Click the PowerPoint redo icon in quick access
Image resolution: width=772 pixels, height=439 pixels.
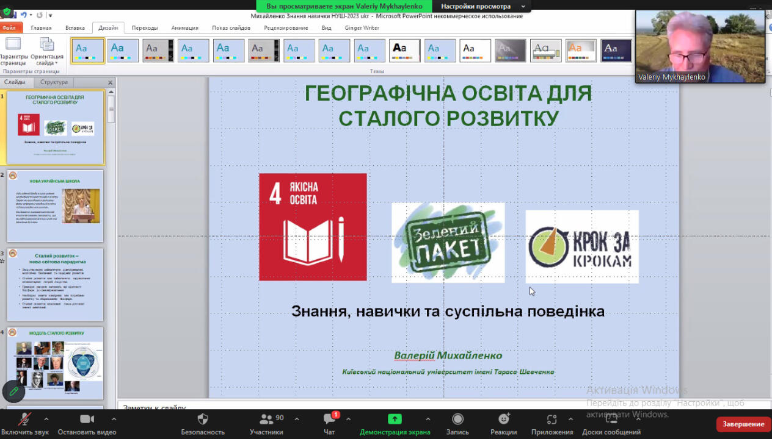[x=40, y=15]
